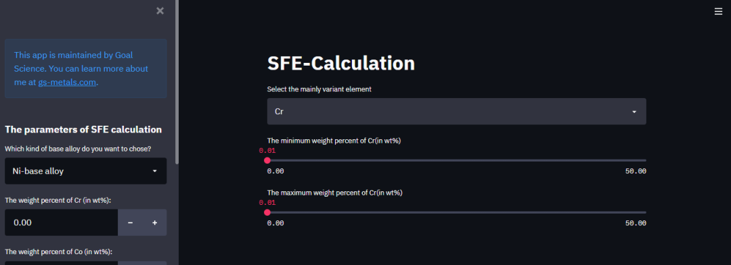Close the sidebar with the X icon

pyautogui.click(x=160, y=11)
